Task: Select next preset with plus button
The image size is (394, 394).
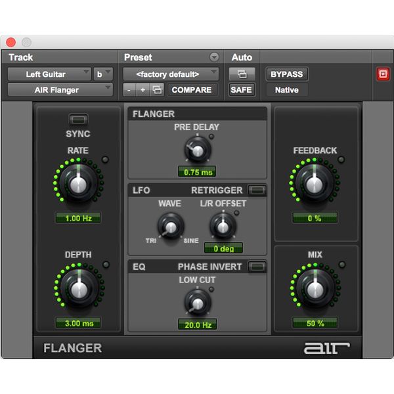Action: point(143,90)
